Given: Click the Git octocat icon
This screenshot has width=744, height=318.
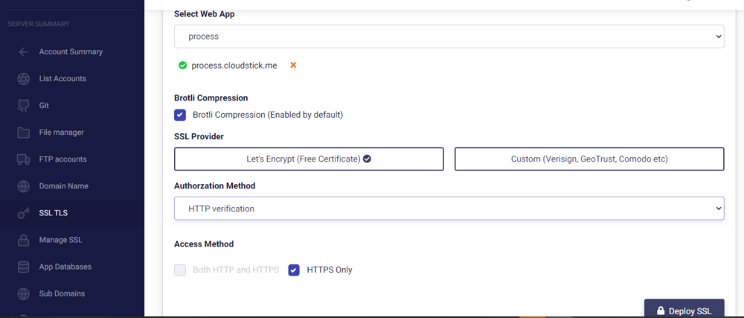Looking at the screenshot, I should click(24, 106).
